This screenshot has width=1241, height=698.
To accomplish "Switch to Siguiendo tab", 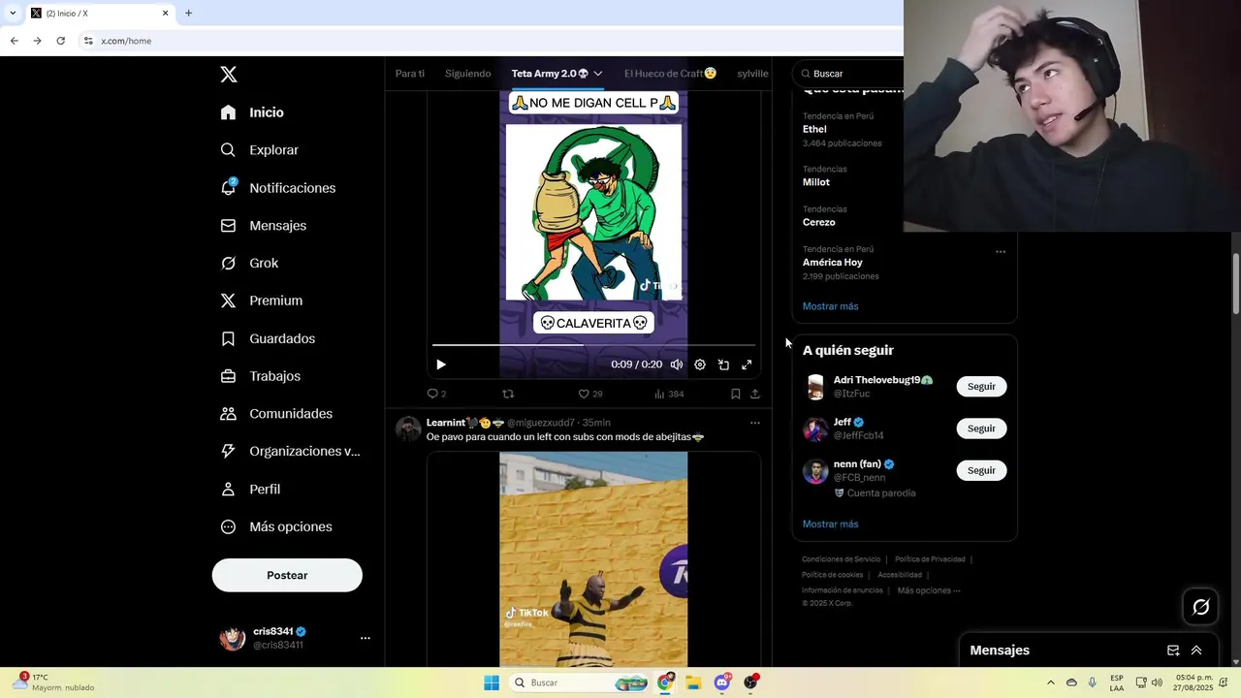I will [x=467, y=74].
